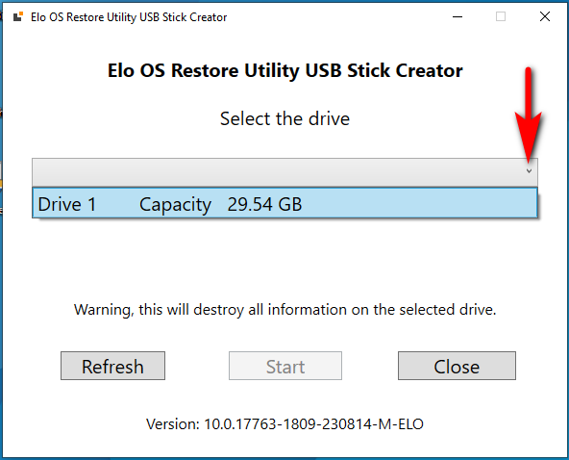Click the version number text at bottom

click(284, 424)
